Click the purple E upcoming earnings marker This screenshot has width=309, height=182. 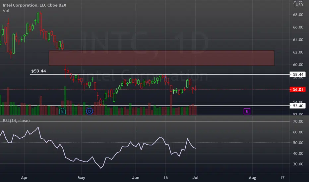[x=247, y=111]
